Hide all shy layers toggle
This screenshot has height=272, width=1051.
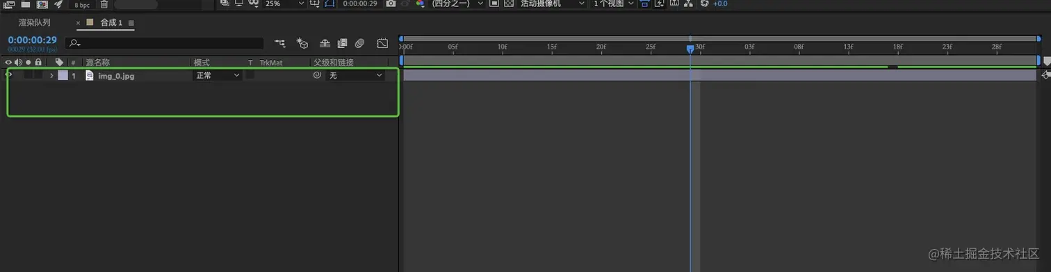325,43
